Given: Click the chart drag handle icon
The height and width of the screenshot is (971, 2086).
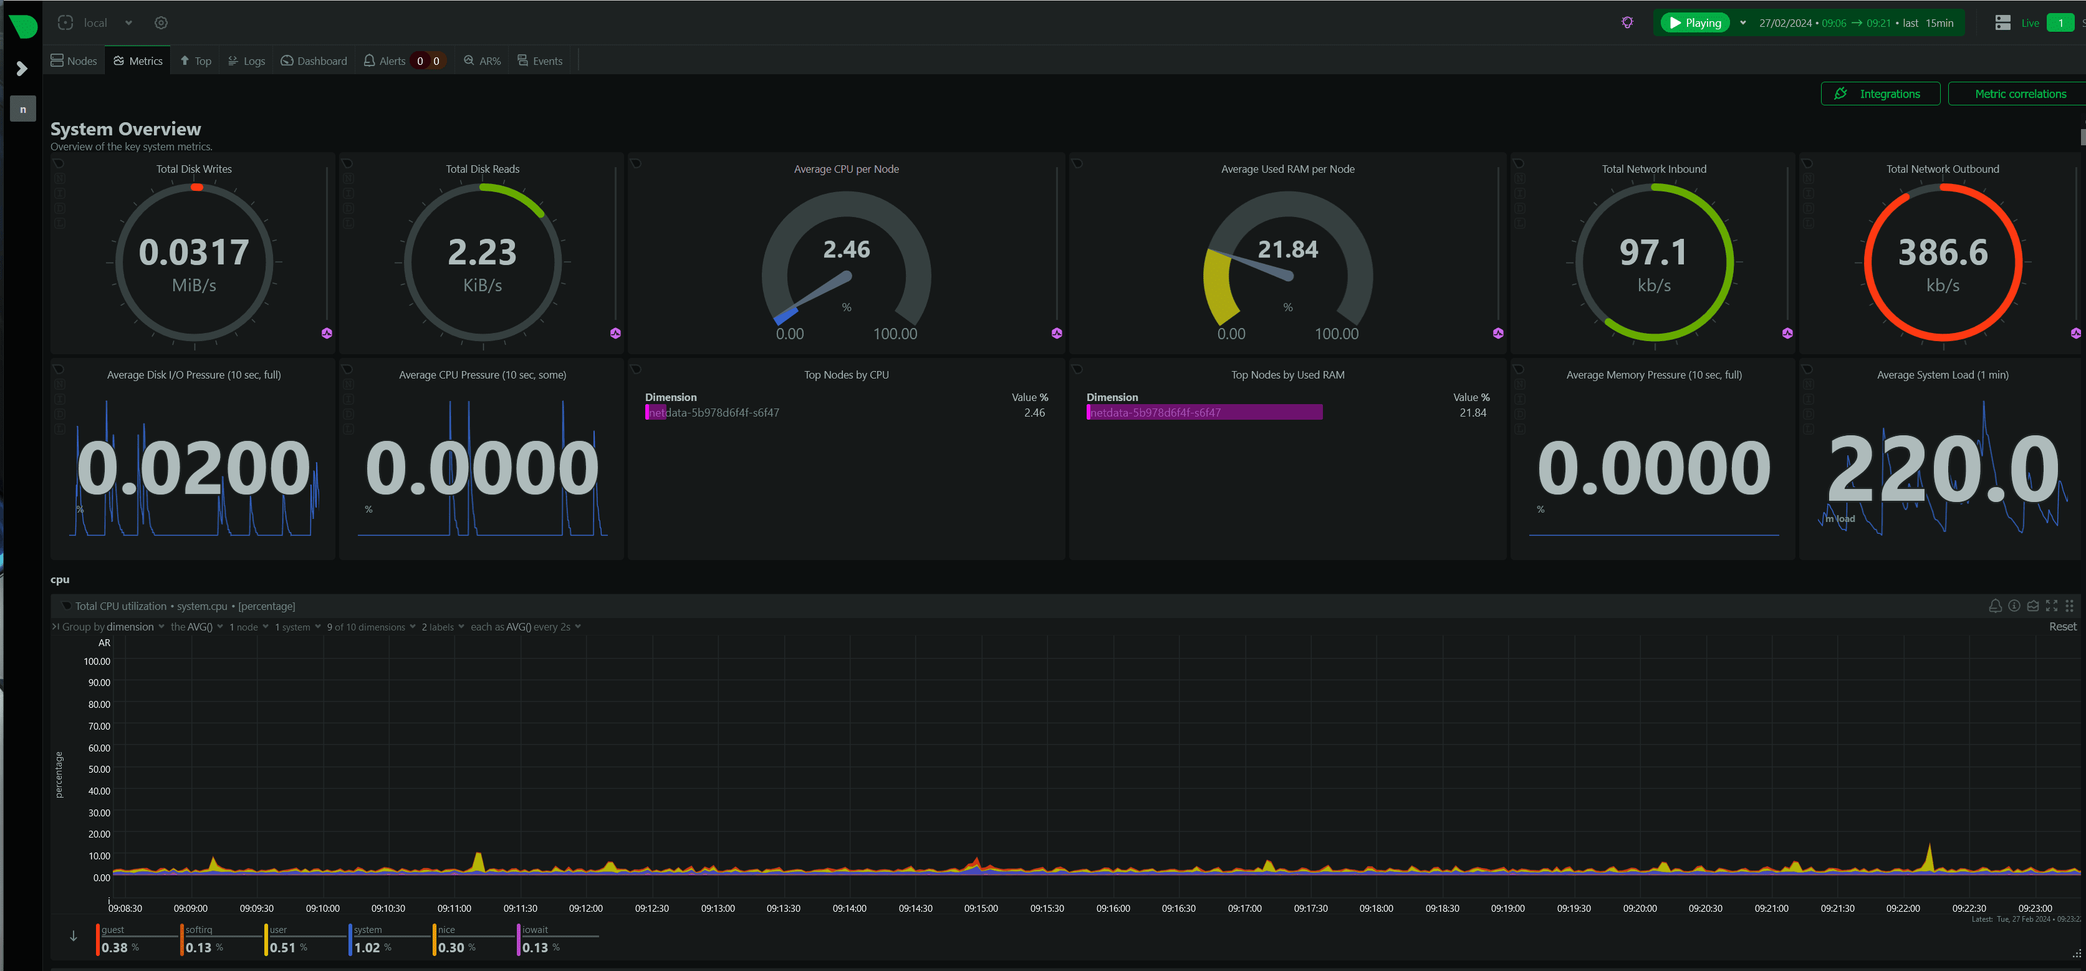Looking at the screenshot, I should coord(2070,606).
